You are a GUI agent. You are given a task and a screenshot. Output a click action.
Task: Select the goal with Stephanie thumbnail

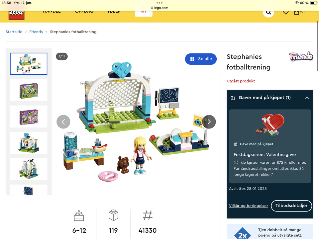click(29, 143)
